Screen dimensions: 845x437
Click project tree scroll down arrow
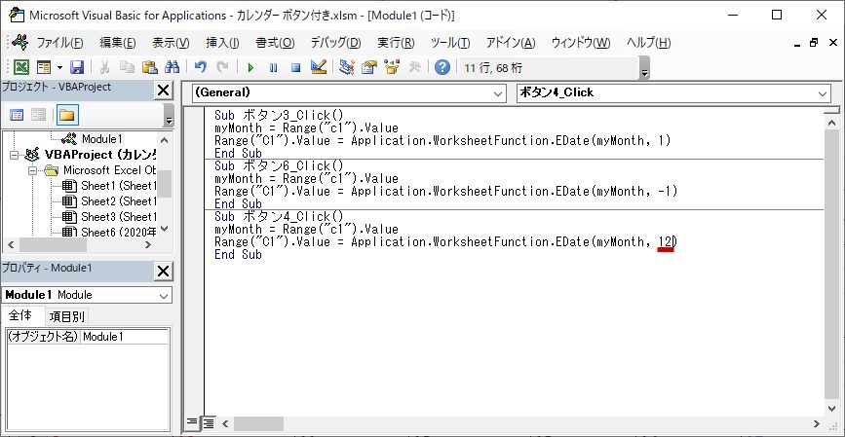165,230
